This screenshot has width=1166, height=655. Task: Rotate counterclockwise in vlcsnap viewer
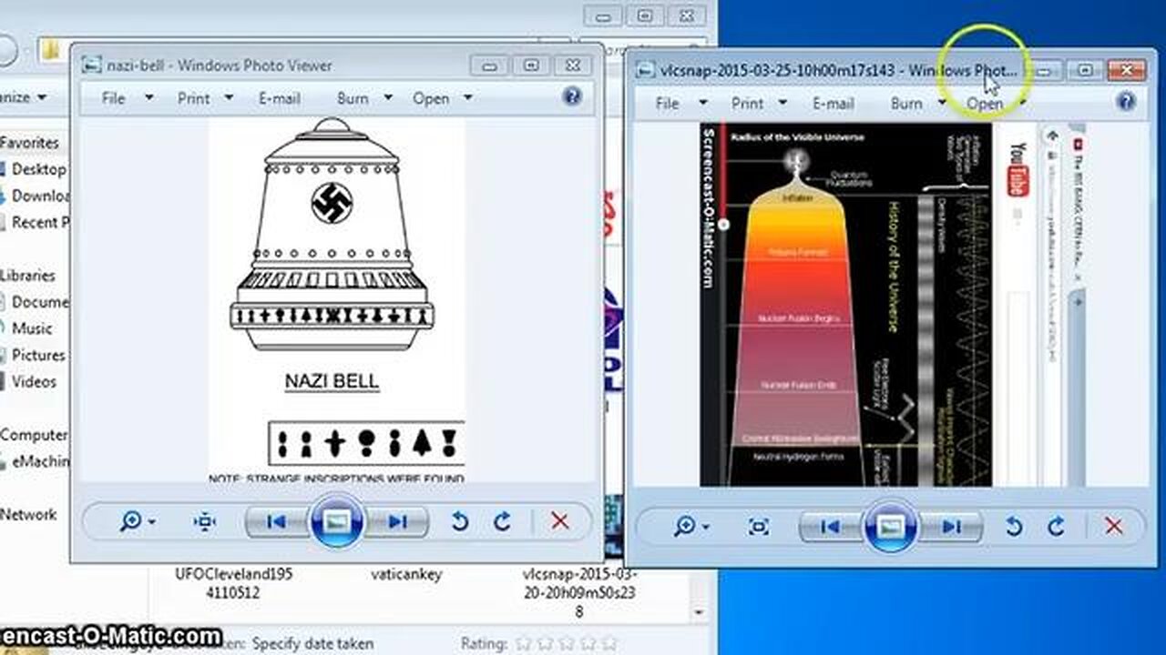point(1014,526)
